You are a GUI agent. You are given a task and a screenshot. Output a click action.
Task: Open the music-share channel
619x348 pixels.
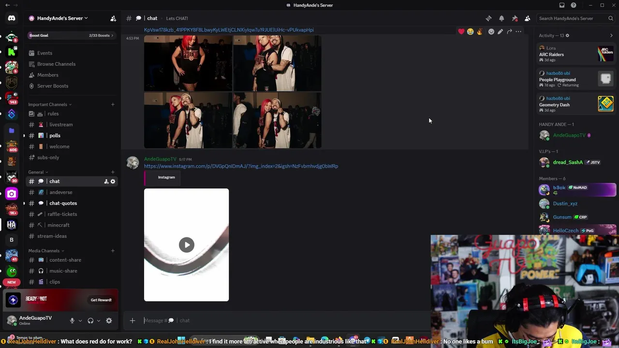tap(71, 271)
